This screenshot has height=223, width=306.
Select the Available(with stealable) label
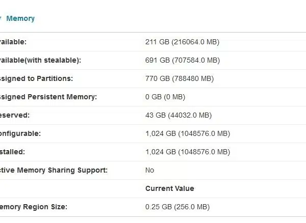pyautogui.click(x=40, y=60)
